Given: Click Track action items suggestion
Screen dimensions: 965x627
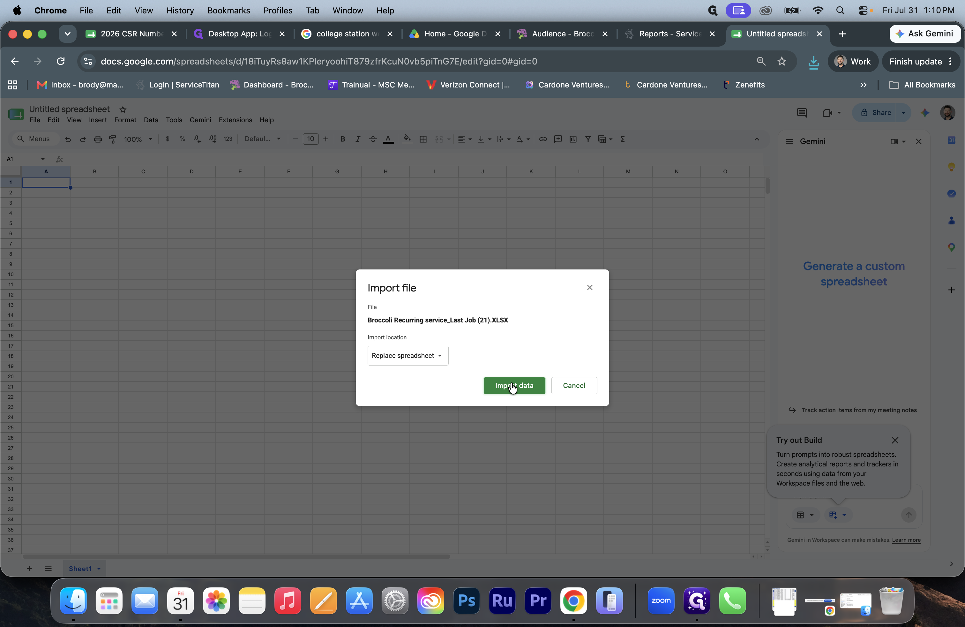Looking at the screenshot, I should (x=852, y=410).
